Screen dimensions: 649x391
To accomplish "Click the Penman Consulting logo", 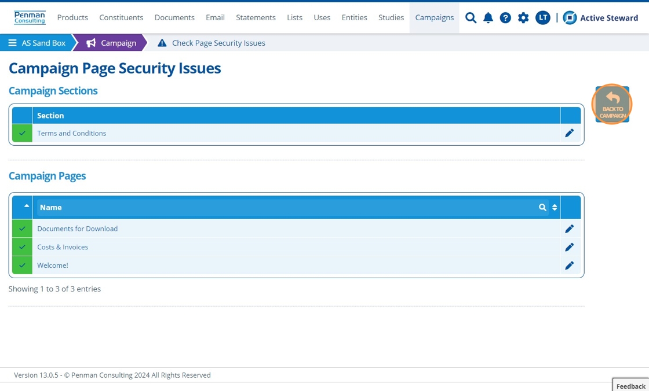I will point(30,18).
